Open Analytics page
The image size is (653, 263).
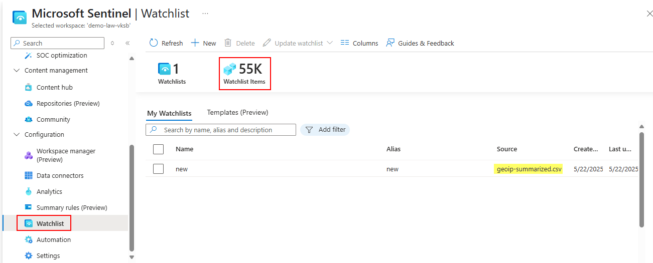point(49,191)
